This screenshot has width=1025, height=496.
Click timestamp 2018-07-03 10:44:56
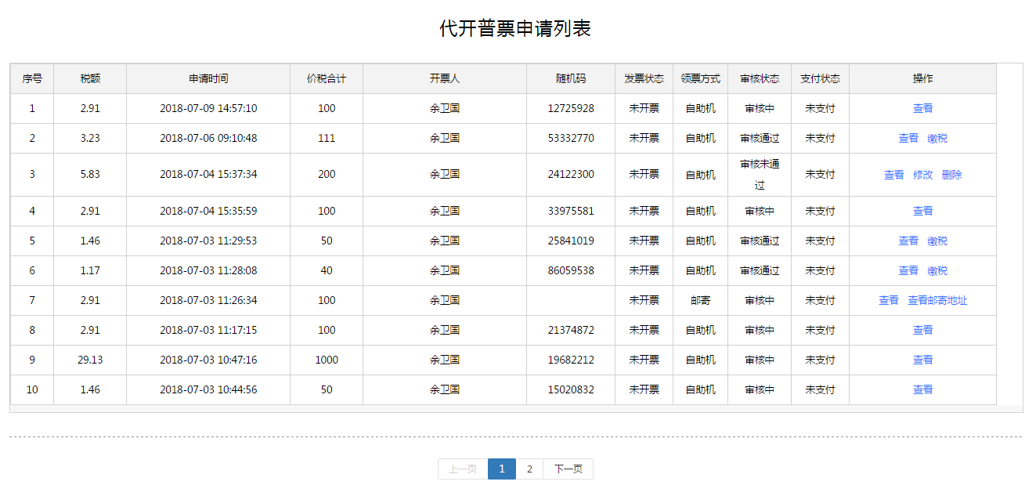[x=208, y=389]
